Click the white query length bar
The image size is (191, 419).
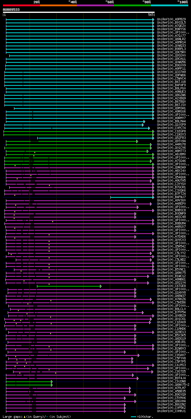pyautogui.click(x=78, y=12)
